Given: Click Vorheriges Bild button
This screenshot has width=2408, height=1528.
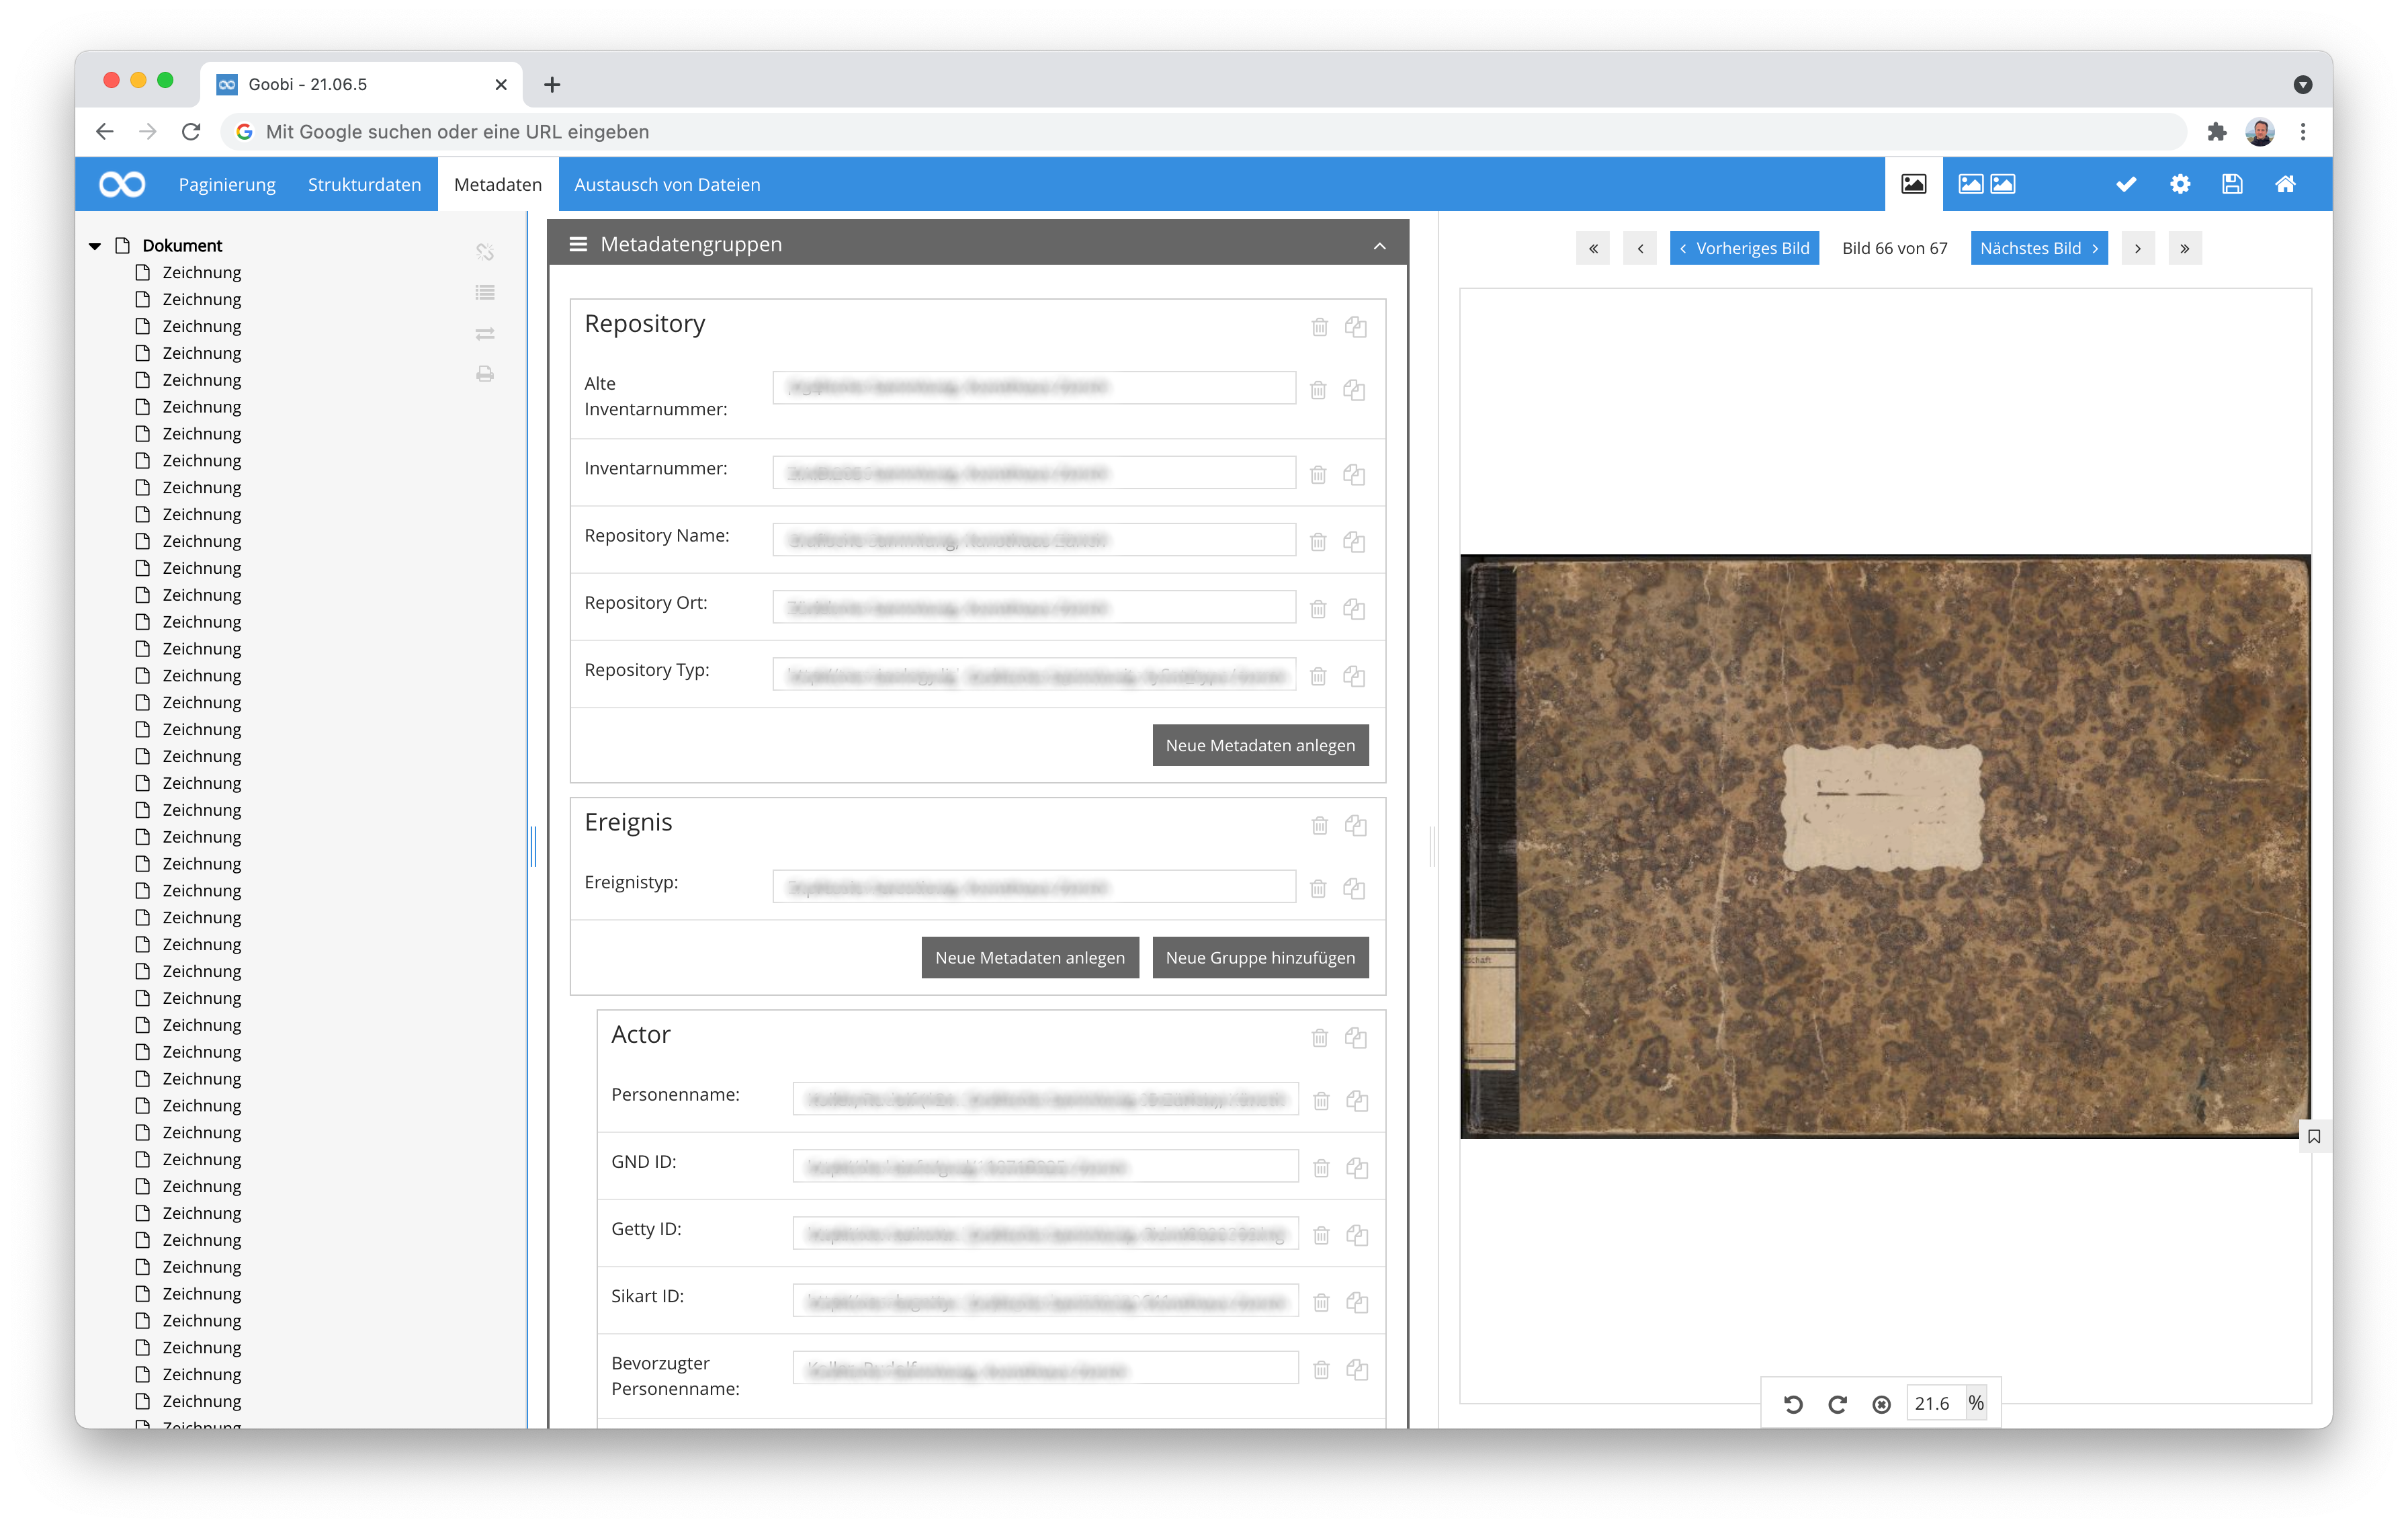Looking at the screenshot, I should click(1744, 248).
